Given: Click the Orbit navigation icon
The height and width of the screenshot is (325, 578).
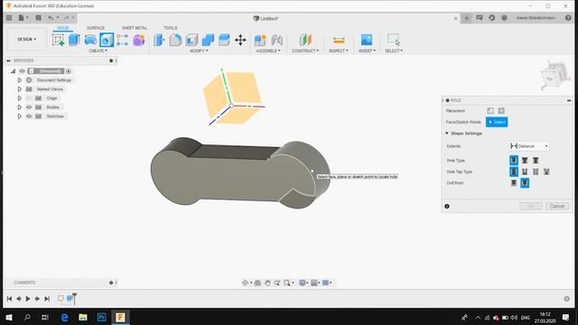Looking at the screenshot, I should [245, 283].
